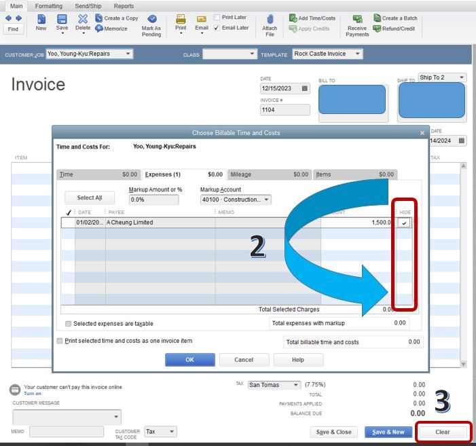Tick the selection column for A Cheung Limited row
The width and height of the screenshot is (476, 446).
click(69, 223)
